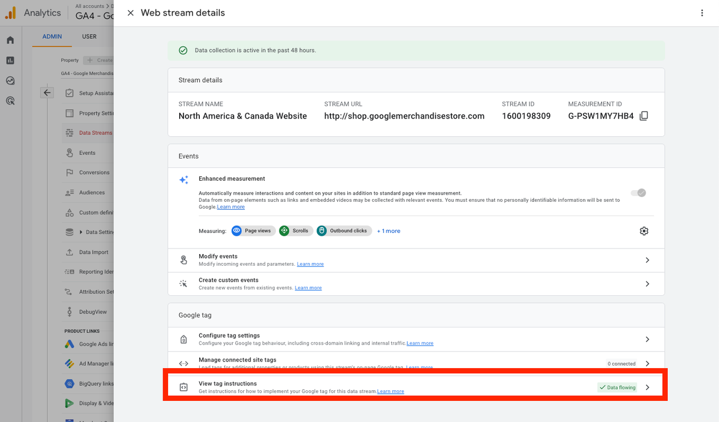Select the stream URL text
Image resolution: width=719 pixels, height=422 pixels.
click(x=405, y=116)
